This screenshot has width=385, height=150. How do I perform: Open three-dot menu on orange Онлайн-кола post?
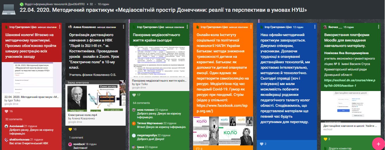pos(251,27)
